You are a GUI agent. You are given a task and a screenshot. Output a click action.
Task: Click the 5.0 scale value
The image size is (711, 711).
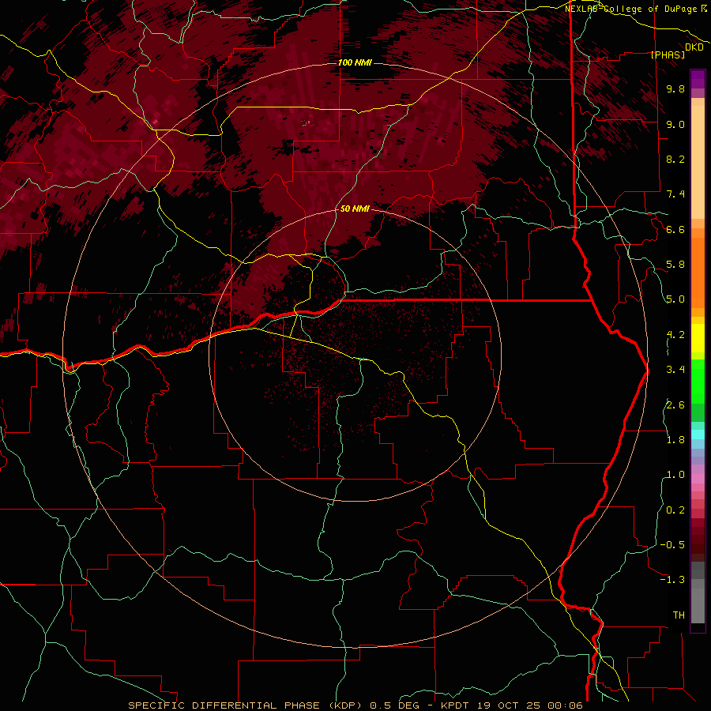pyautogui.click(x=675, y=299)
